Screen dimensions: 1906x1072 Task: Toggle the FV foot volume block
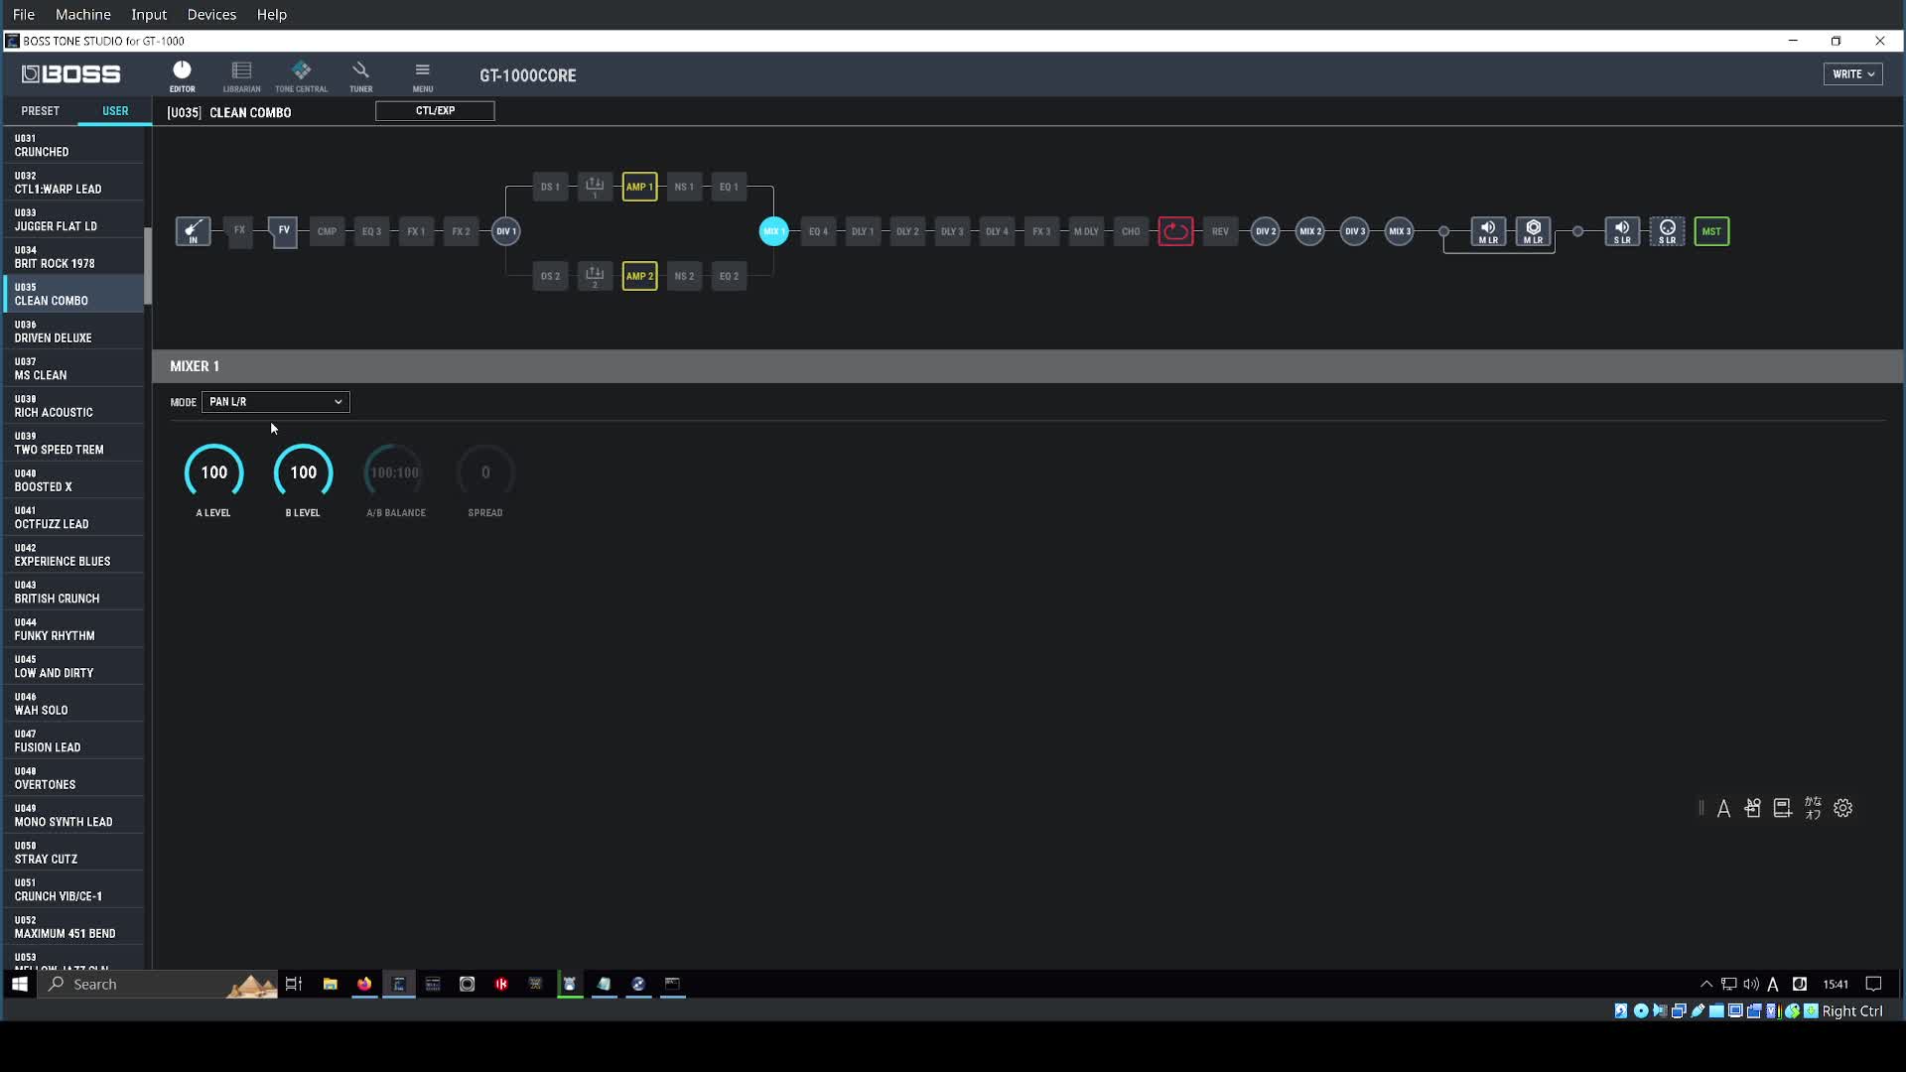pos(284,231)
